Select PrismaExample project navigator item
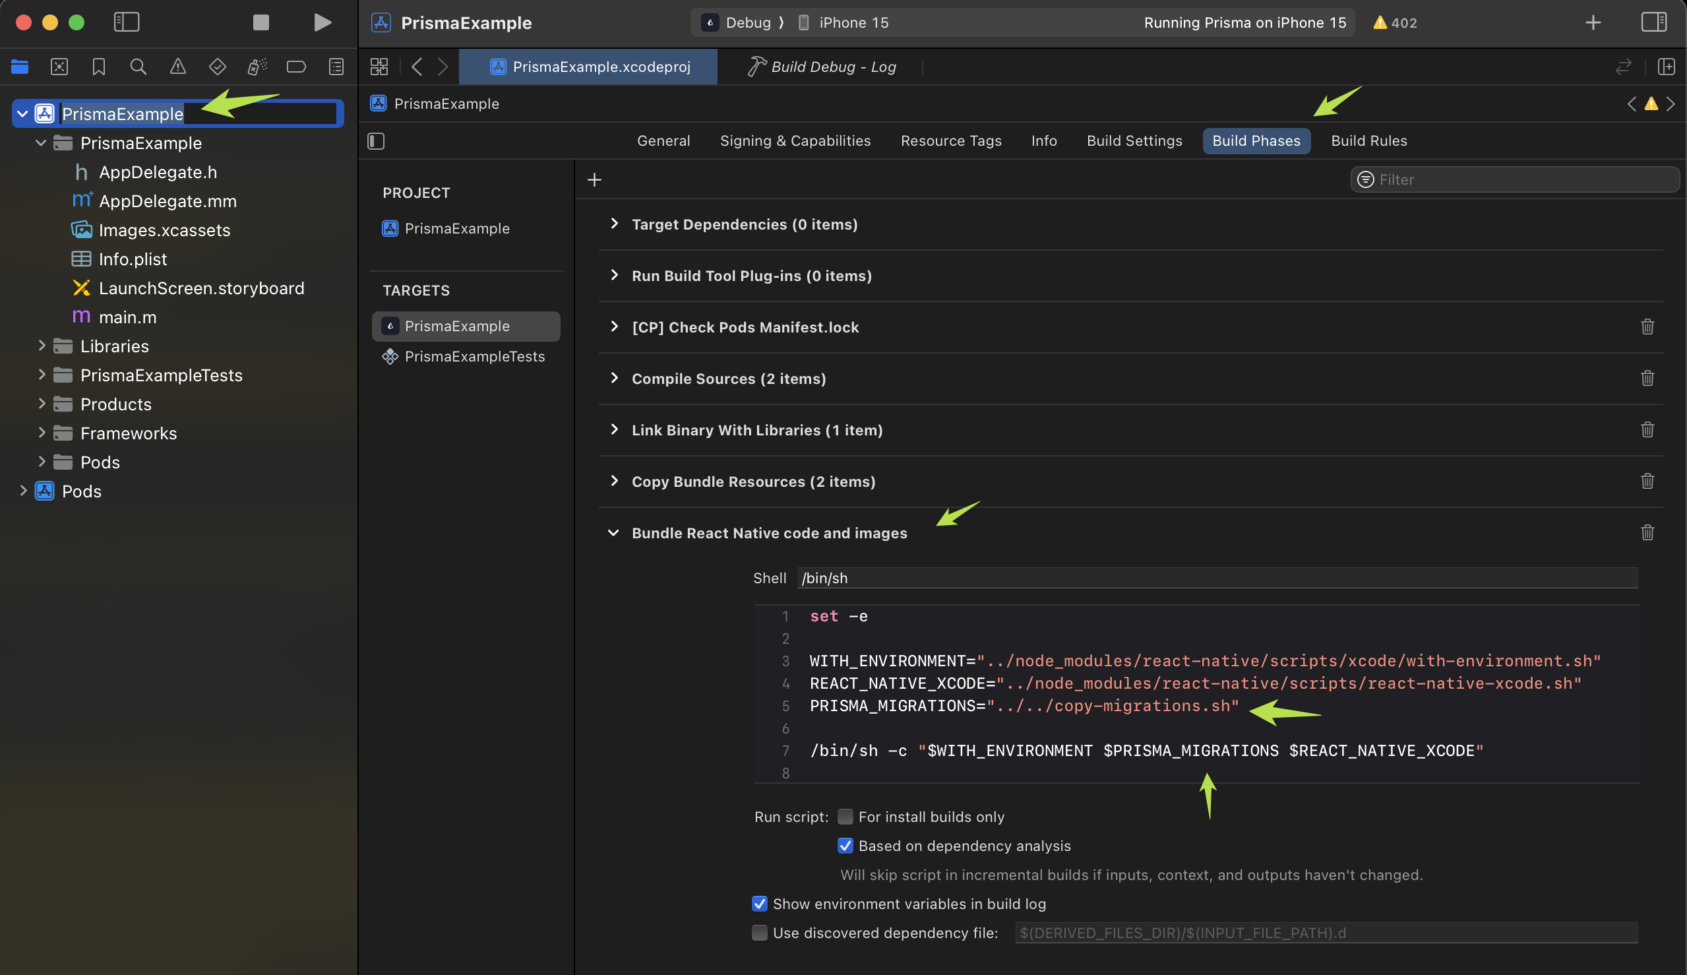1687x975 pixels. [121, 113]
